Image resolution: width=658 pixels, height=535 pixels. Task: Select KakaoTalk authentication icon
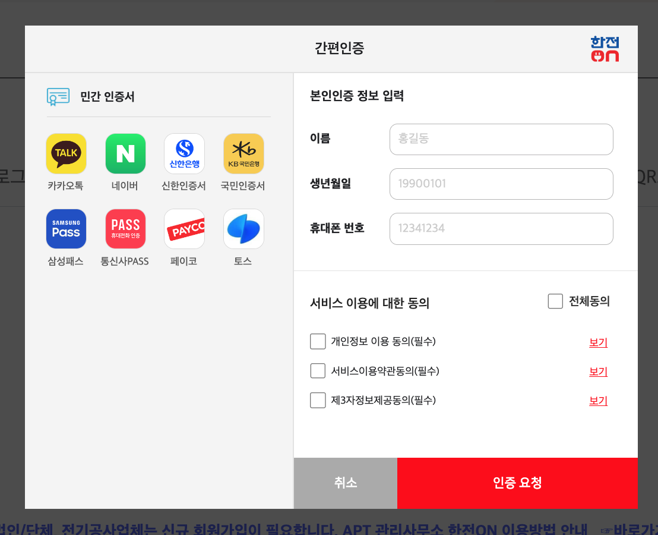(x=66, y=153)
